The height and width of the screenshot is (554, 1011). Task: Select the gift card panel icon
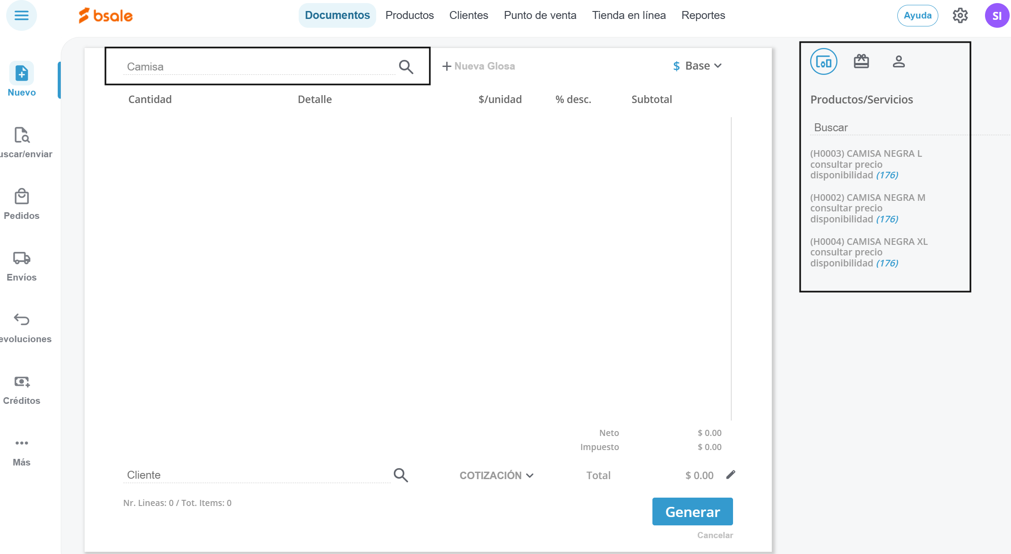point(861,62)
